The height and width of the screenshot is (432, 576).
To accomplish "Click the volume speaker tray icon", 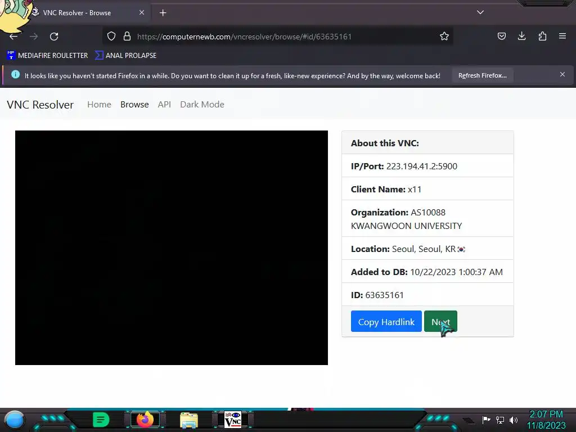I will coord(514,420).
